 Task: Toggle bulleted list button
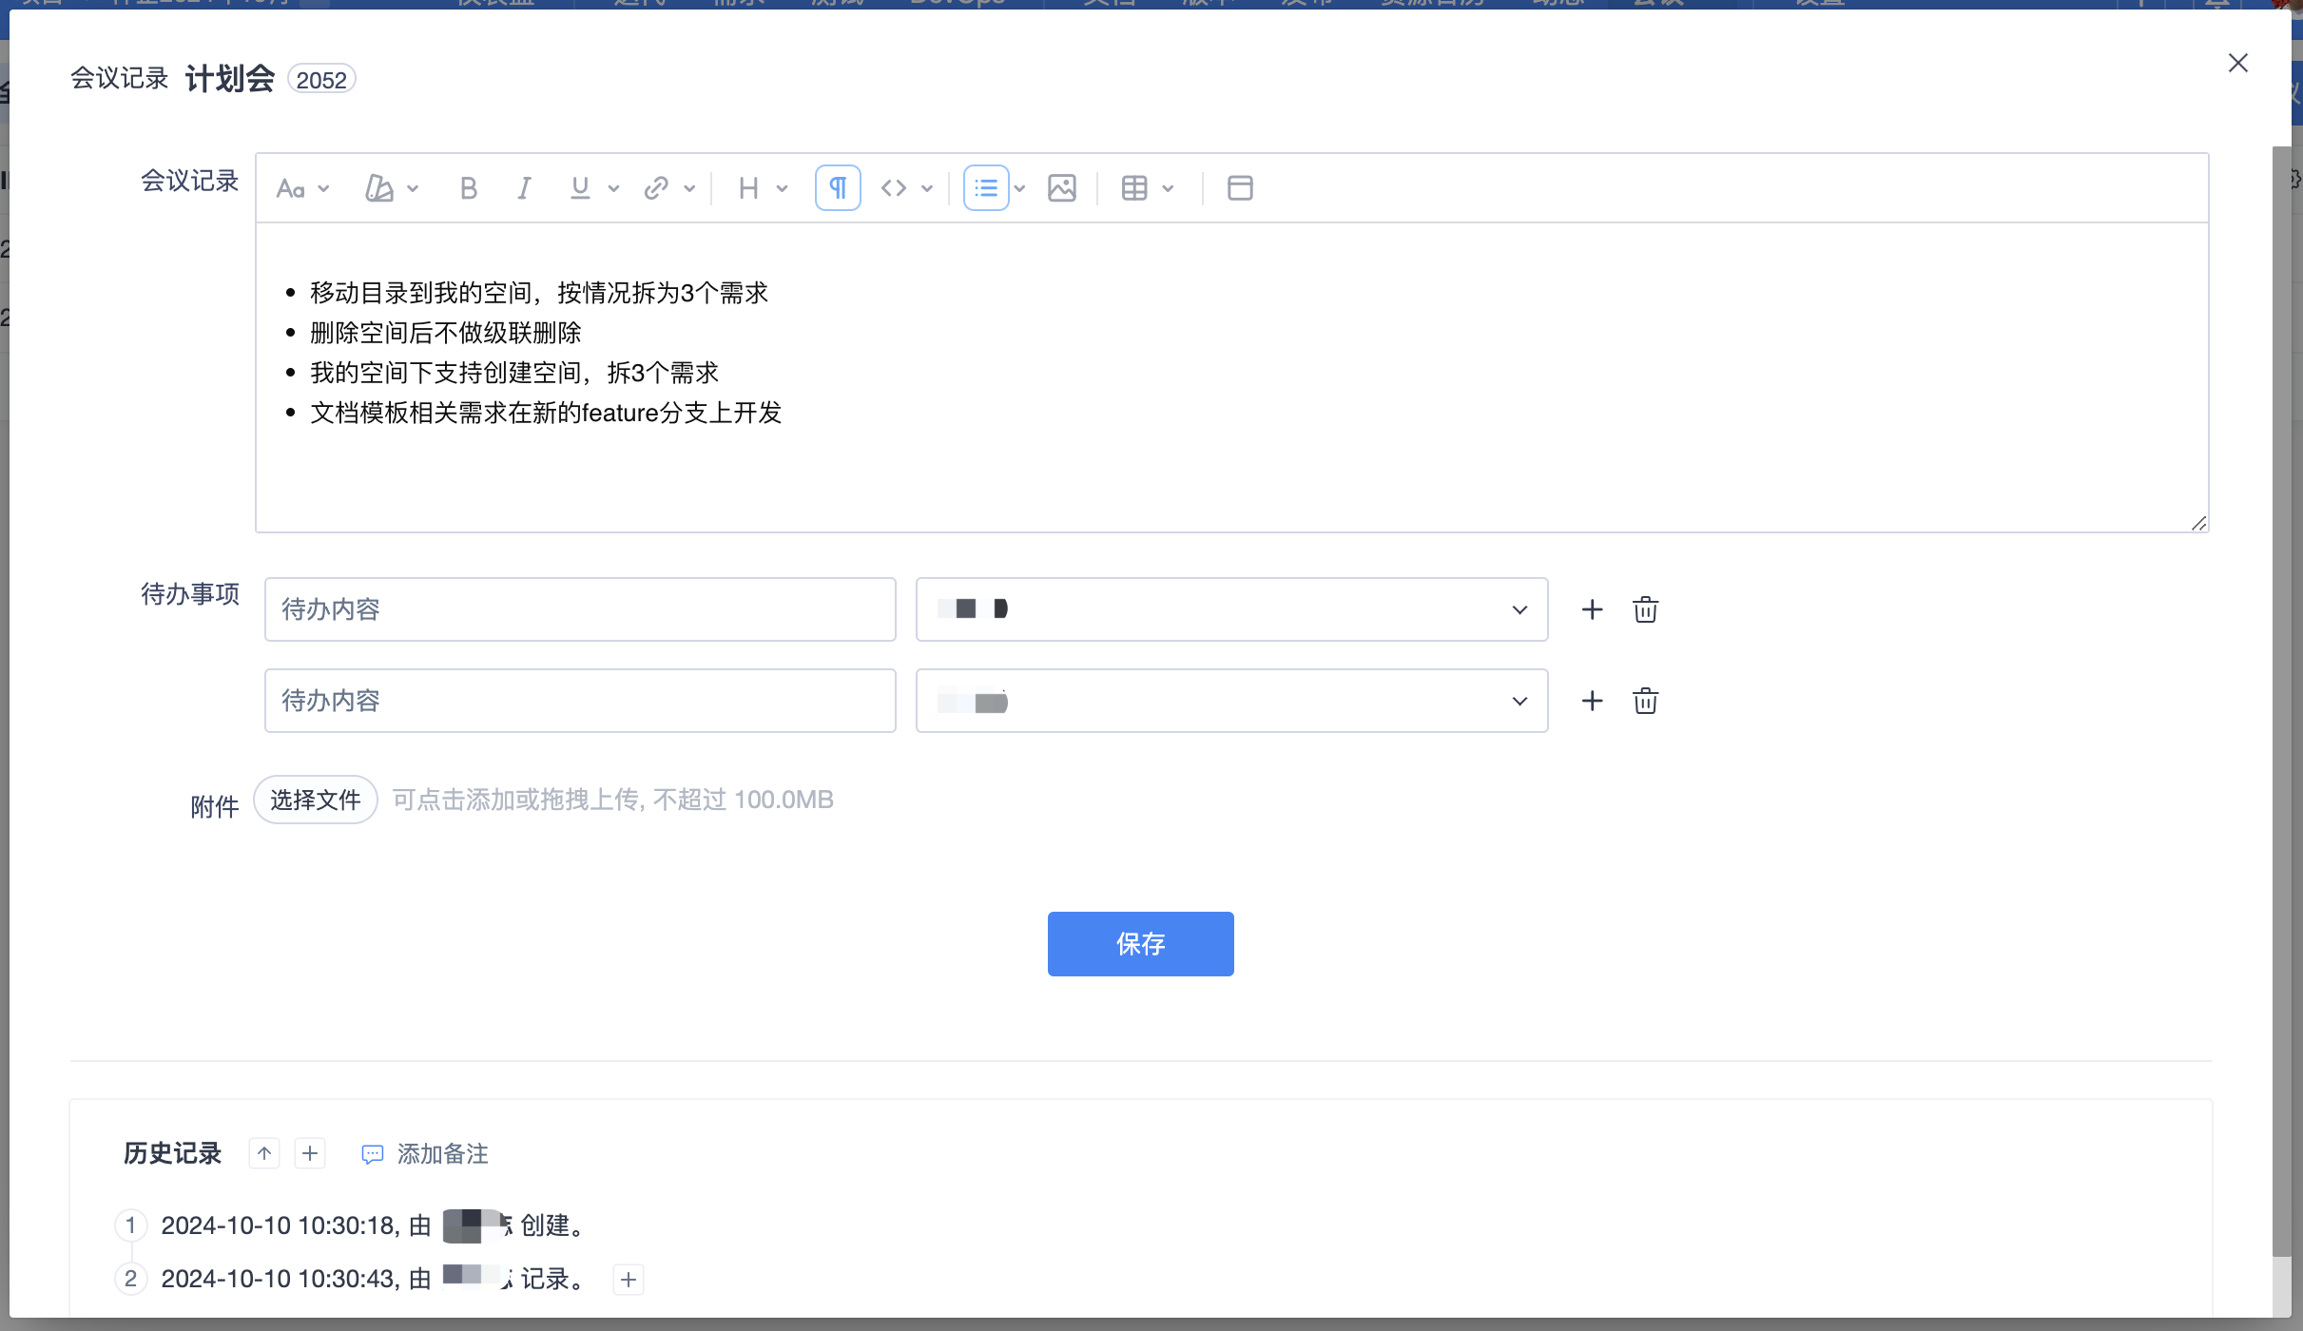pos(986,188)
